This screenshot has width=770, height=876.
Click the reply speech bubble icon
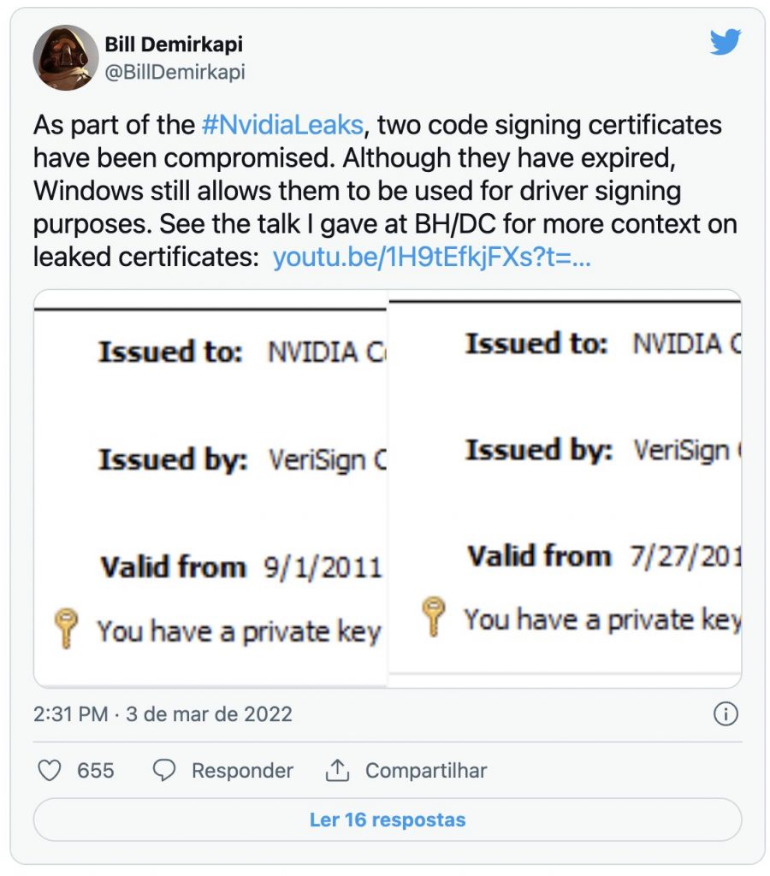tap(164, 770)
